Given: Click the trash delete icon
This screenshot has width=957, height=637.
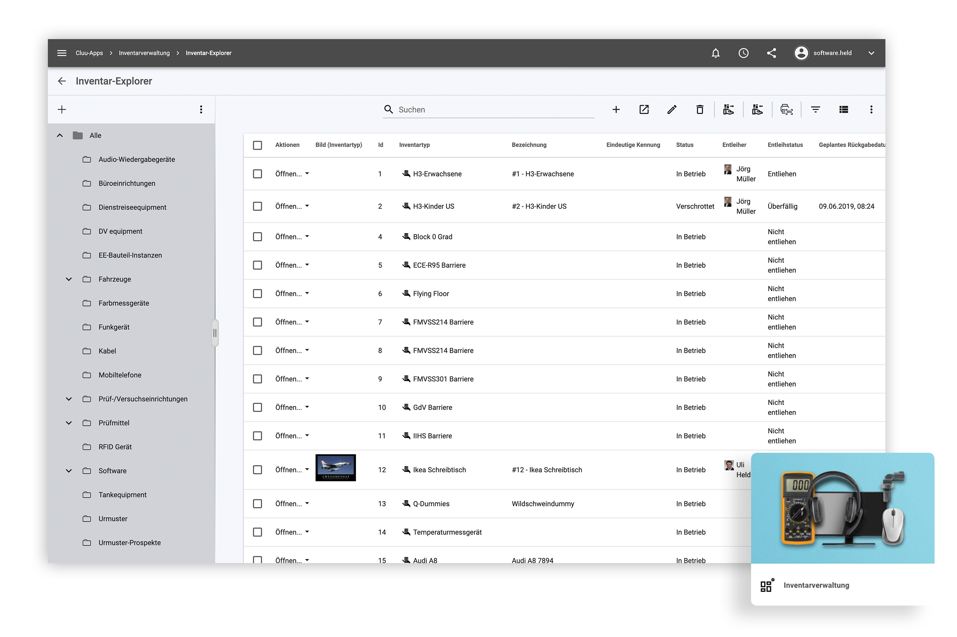Looking at the screenshot, I should tap(700, 109).
